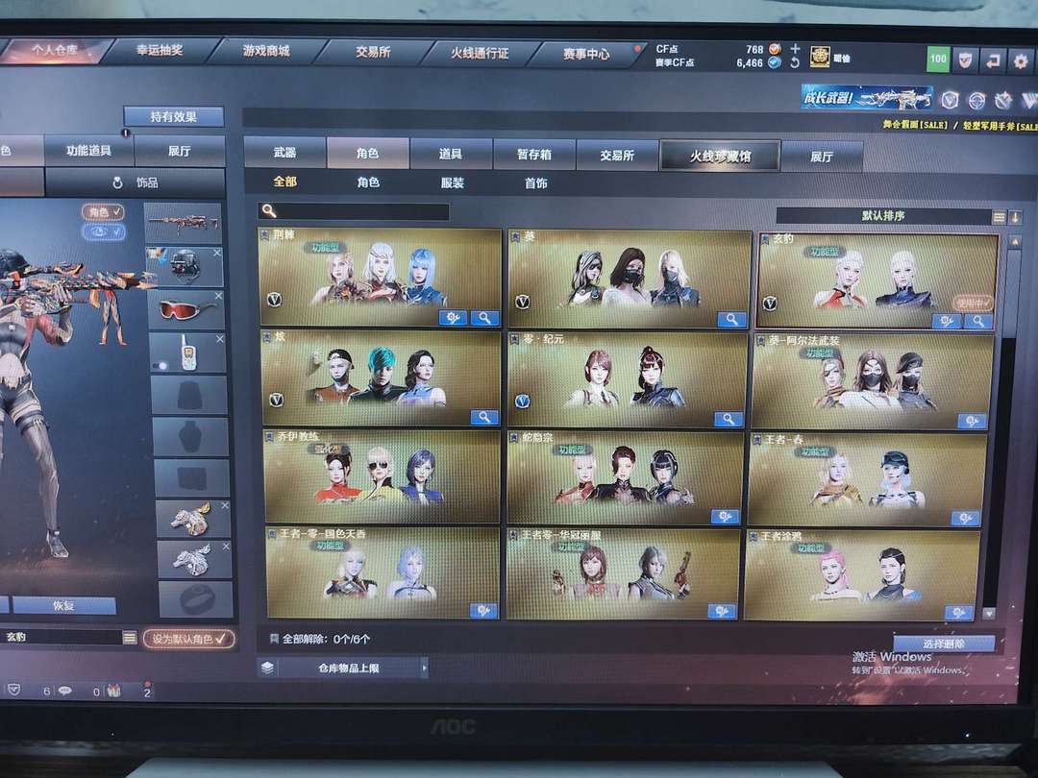
Task: Switch to the 火线珍藏馆 tab
Action: (x=720, y=157)
